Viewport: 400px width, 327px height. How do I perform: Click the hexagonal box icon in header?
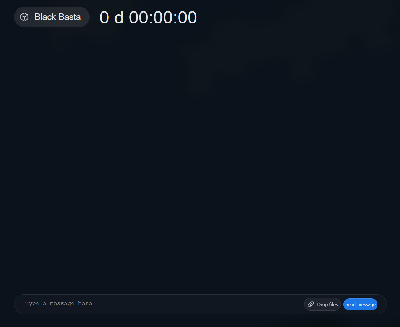tap(24, 17)
